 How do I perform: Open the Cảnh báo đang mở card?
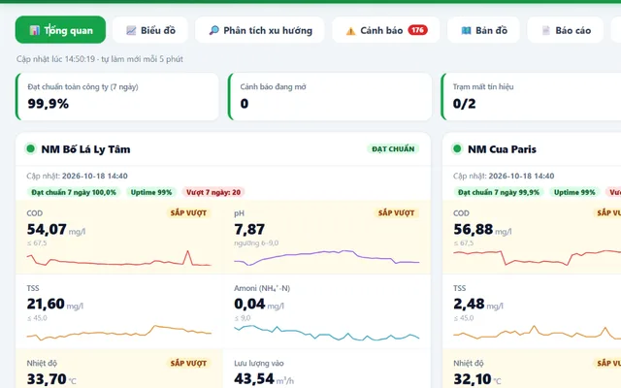pos(330,97)
